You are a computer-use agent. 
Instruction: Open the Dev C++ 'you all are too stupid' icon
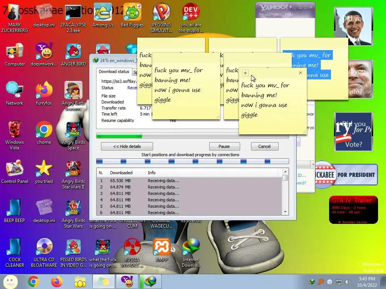click(x=191, y=18)
